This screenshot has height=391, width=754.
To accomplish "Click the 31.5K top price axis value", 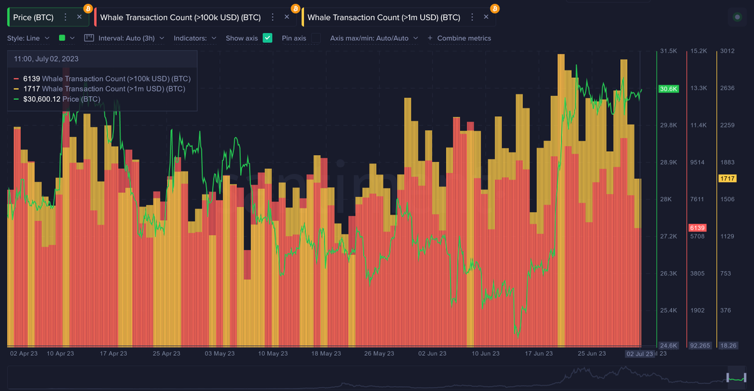I will 669,51.
